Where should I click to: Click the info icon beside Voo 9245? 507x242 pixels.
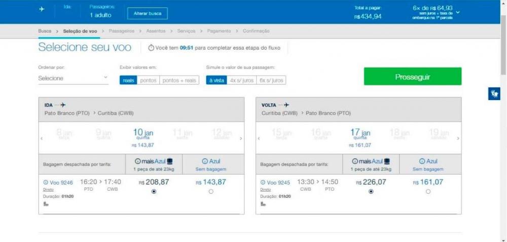[x=263, y=182]
